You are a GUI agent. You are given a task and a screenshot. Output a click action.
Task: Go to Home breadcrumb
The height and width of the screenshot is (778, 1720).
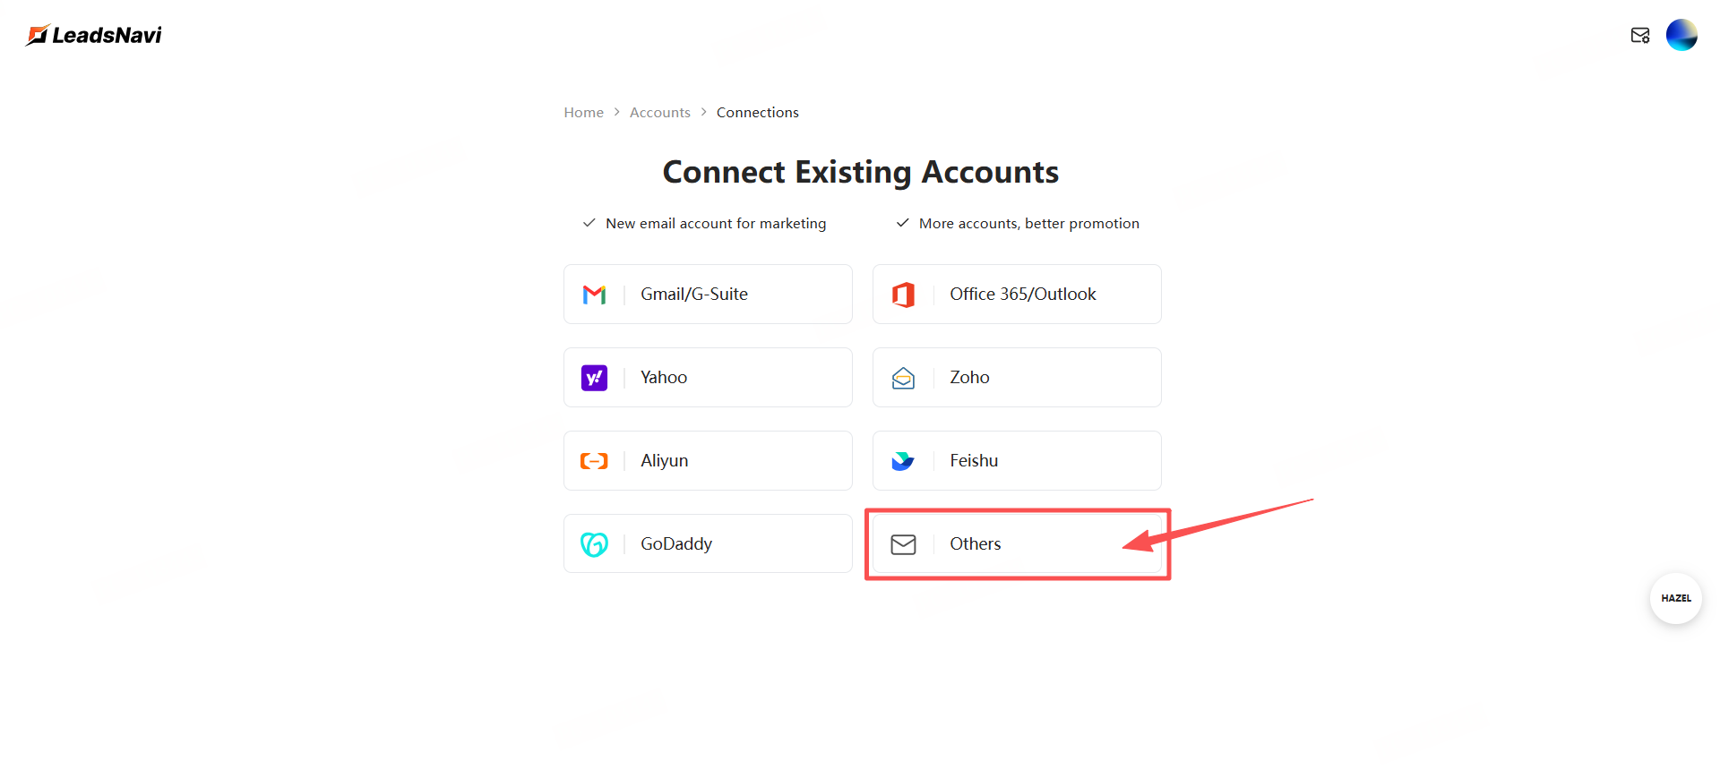(x=583, y=113)
